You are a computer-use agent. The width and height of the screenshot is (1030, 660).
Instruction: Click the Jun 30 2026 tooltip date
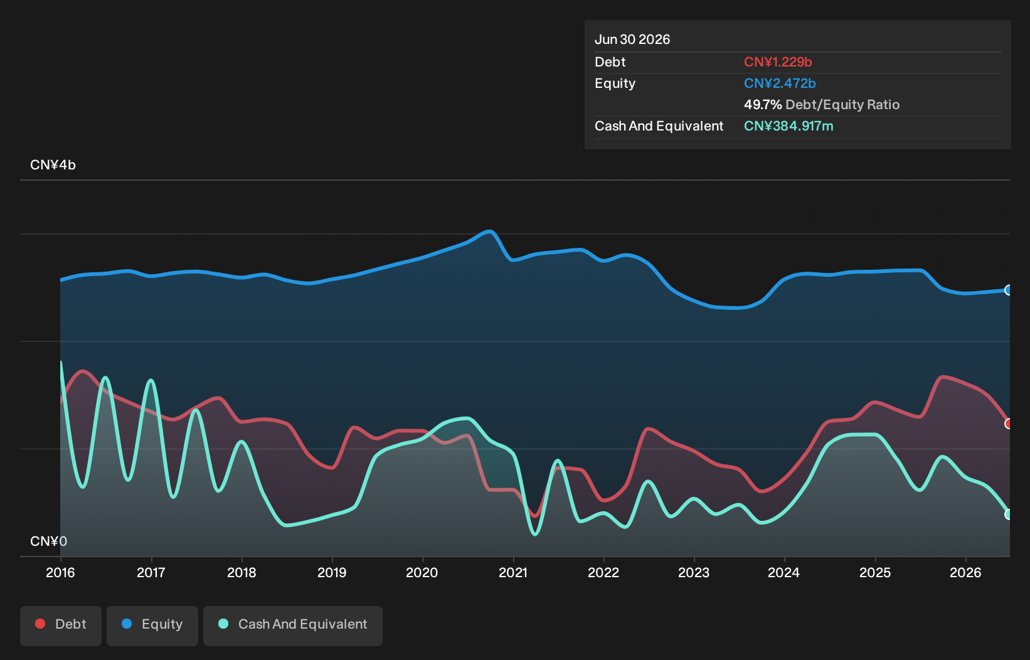click(632, 40)
